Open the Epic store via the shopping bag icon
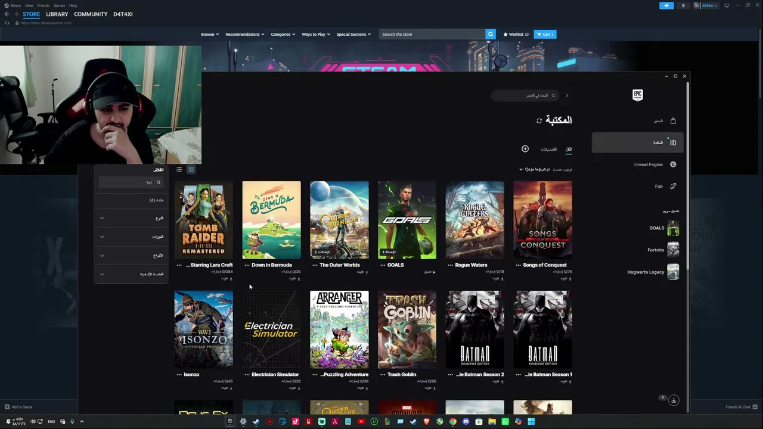The width and height of the screenshot is (763, 429). click(x=673, y=121)
